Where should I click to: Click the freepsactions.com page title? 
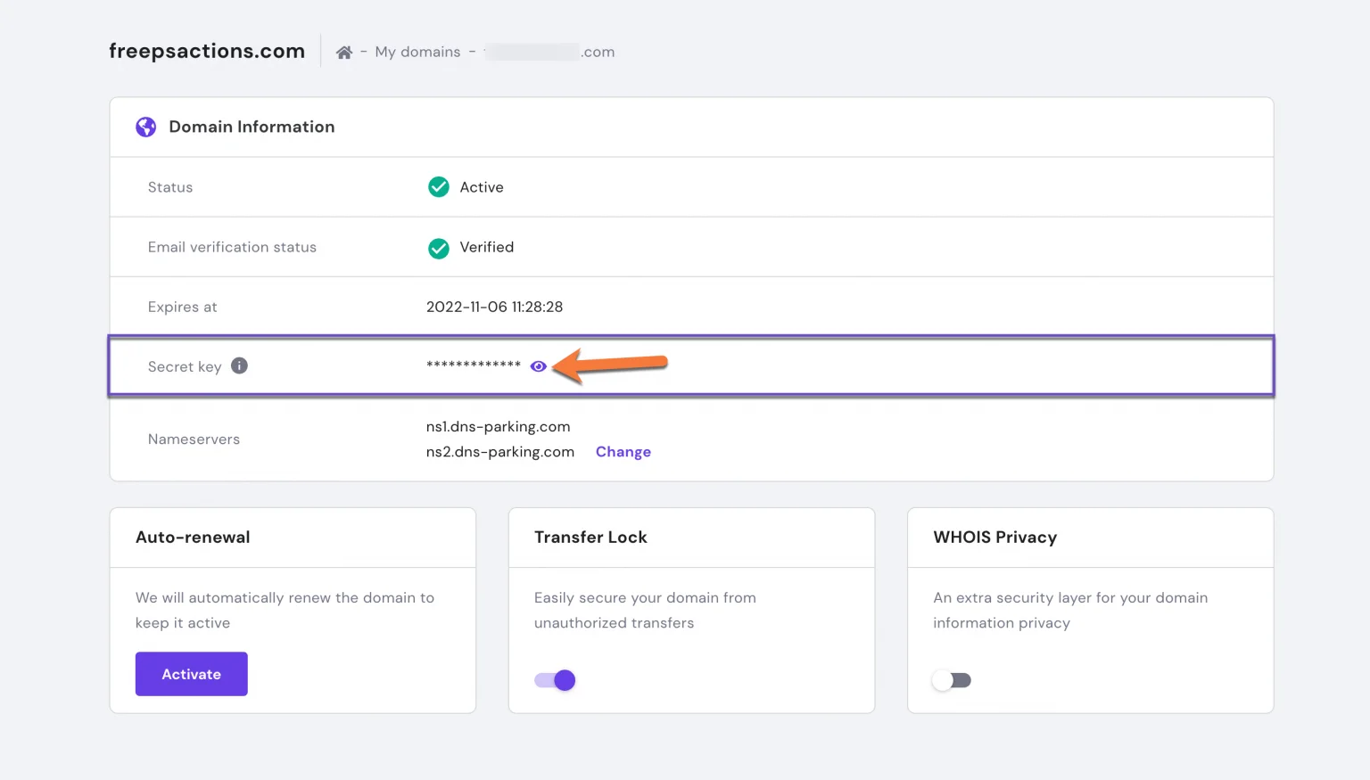point(207,51)
